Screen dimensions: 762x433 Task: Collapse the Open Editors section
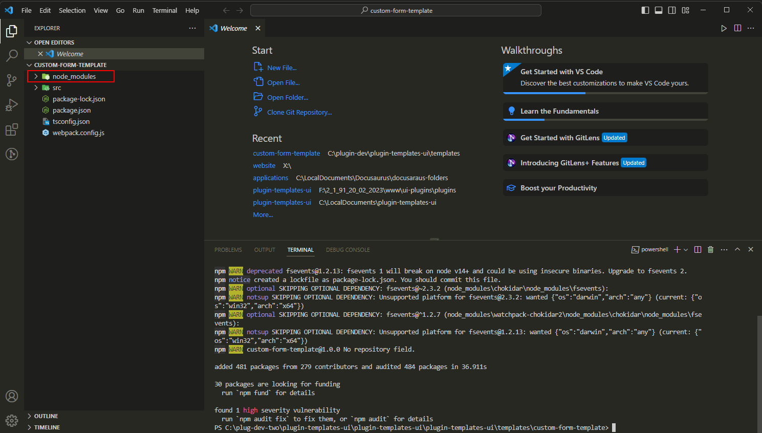pos(30,42)
